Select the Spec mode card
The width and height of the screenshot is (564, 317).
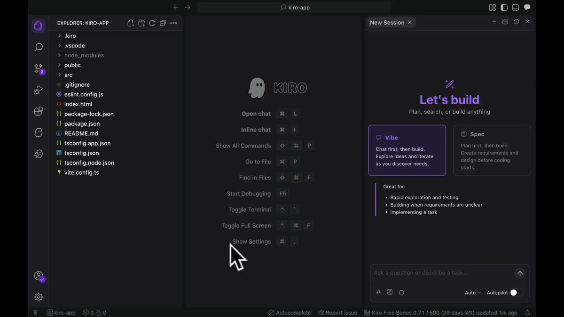point(492,150)
